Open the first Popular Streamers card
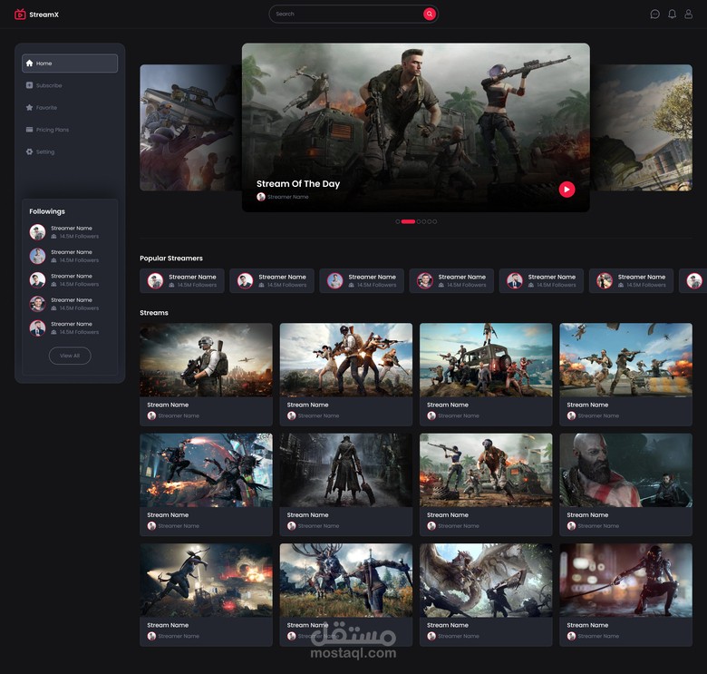Viewport: 707px width, 674px height. tap(181, 280)
